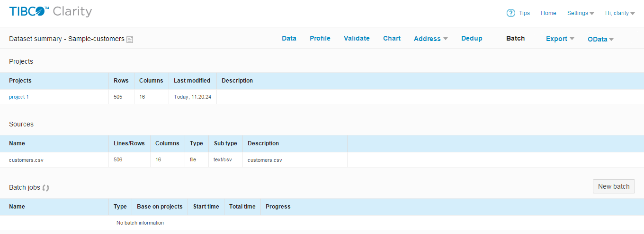Open the Profile tab
The height and width of the screenshot is (234, 644).
(320, 38)
